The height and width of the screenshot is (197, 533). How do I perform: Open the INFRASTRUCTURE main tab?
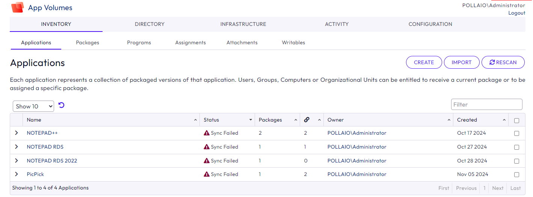tap(243, 24)
